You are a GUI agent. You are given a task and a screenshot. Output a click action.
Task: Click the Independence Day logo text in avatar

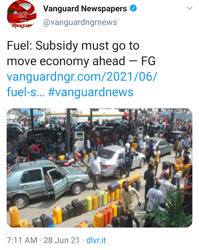[x=23, y=16]
